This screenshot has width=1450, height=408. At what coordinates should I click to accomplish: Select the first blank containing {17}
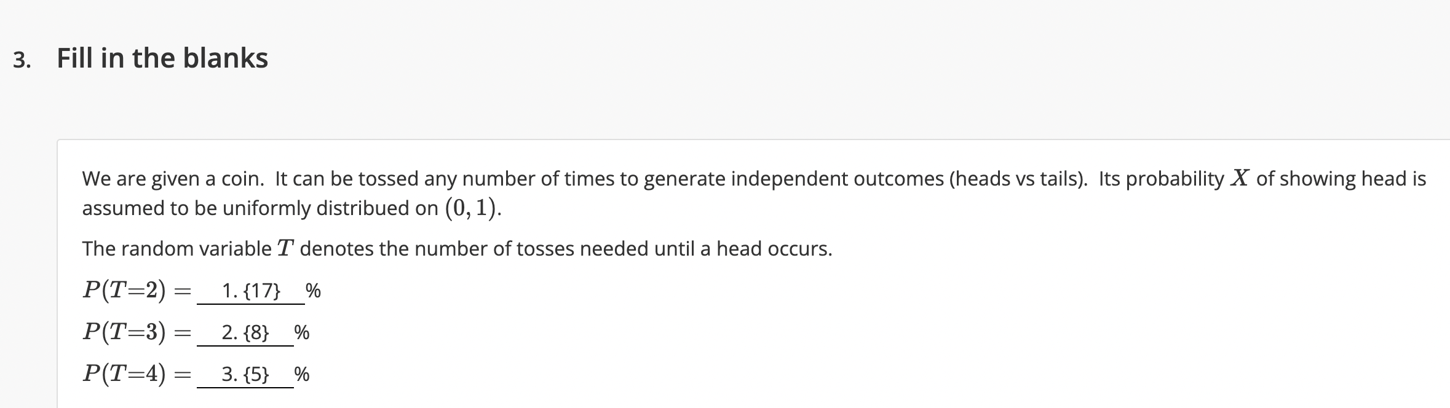pyautogui.click(x=251, y=291)
